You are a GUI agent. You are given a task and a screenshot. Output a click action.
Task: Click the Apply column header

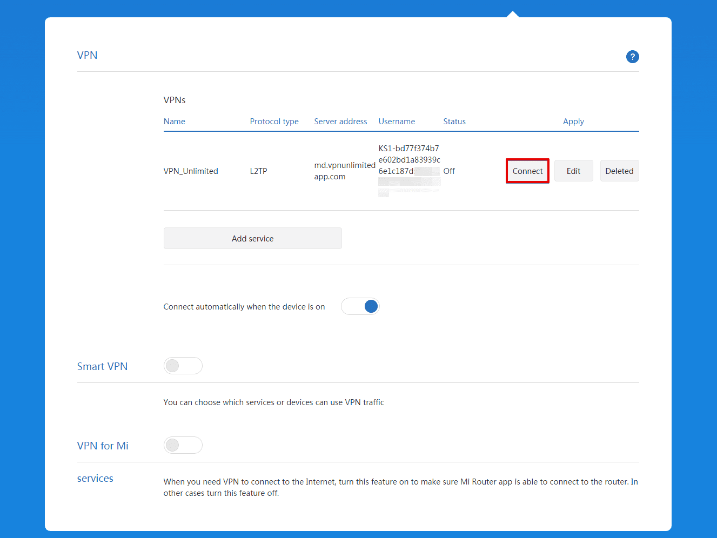pyautogui.click(x=573, y=121)
